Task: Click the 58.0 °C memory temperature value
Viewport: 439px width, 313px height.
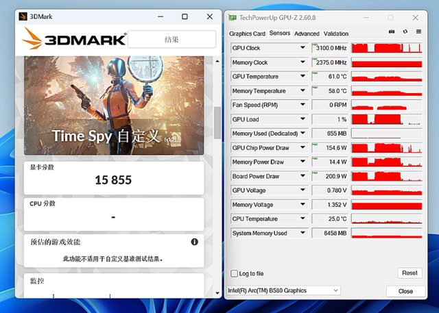Action: 337,91
